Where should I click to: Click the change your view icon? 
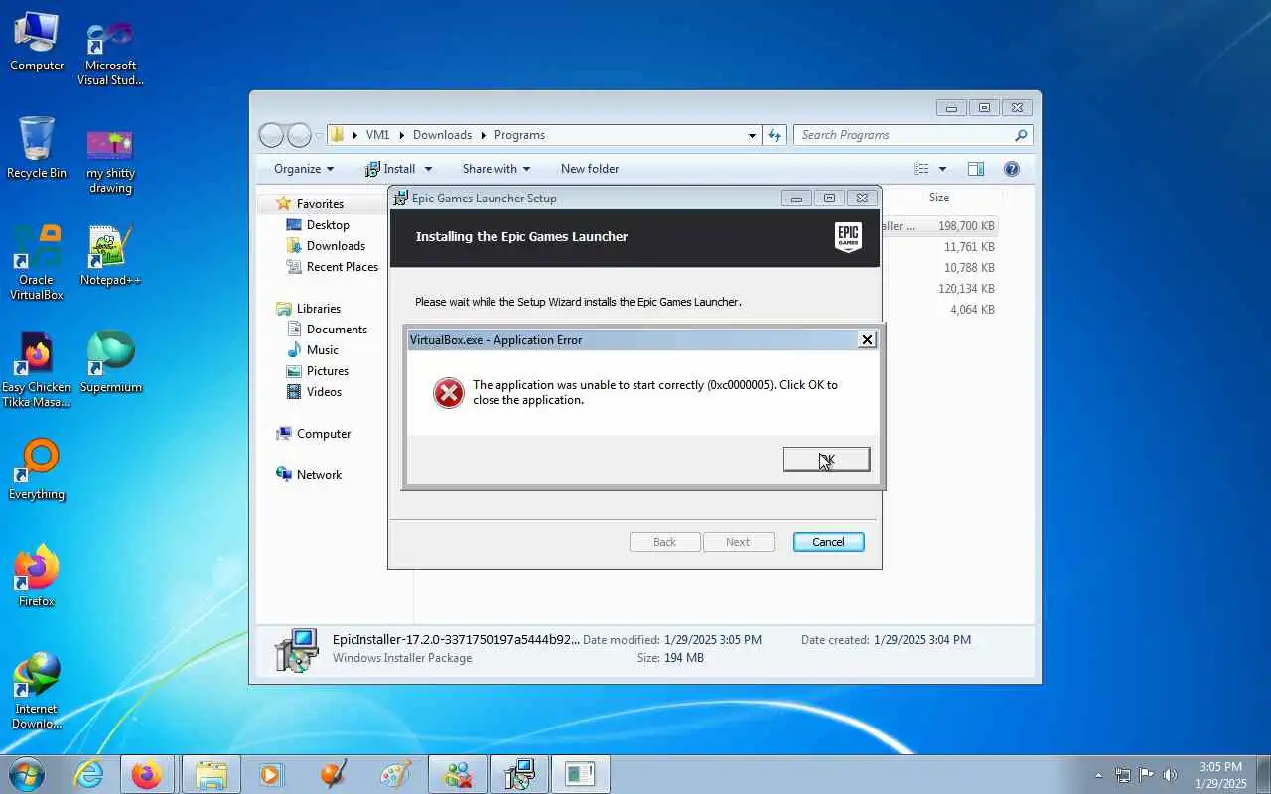(921, 169)
